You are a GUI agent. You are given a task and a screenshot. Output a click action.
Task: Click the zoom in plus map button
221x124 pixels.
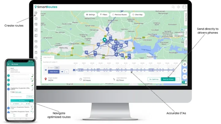[x=184, y=70]
